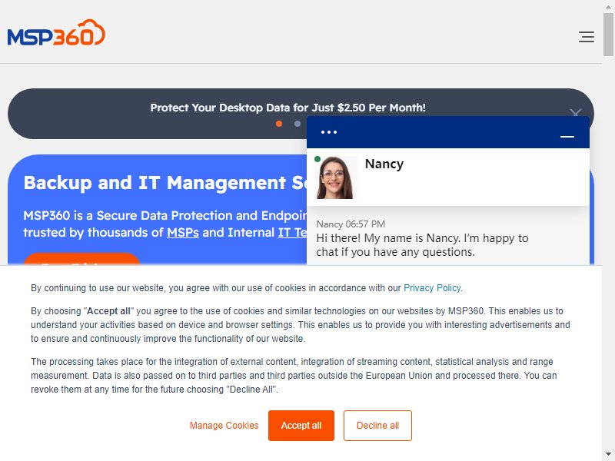
Task: Open the hamburger navigation menu
Action: coord(587,36)
